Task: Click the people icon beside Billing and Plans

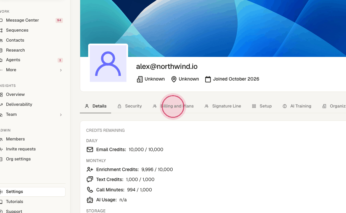Action: pyautogui.click(x=155, y=106)
